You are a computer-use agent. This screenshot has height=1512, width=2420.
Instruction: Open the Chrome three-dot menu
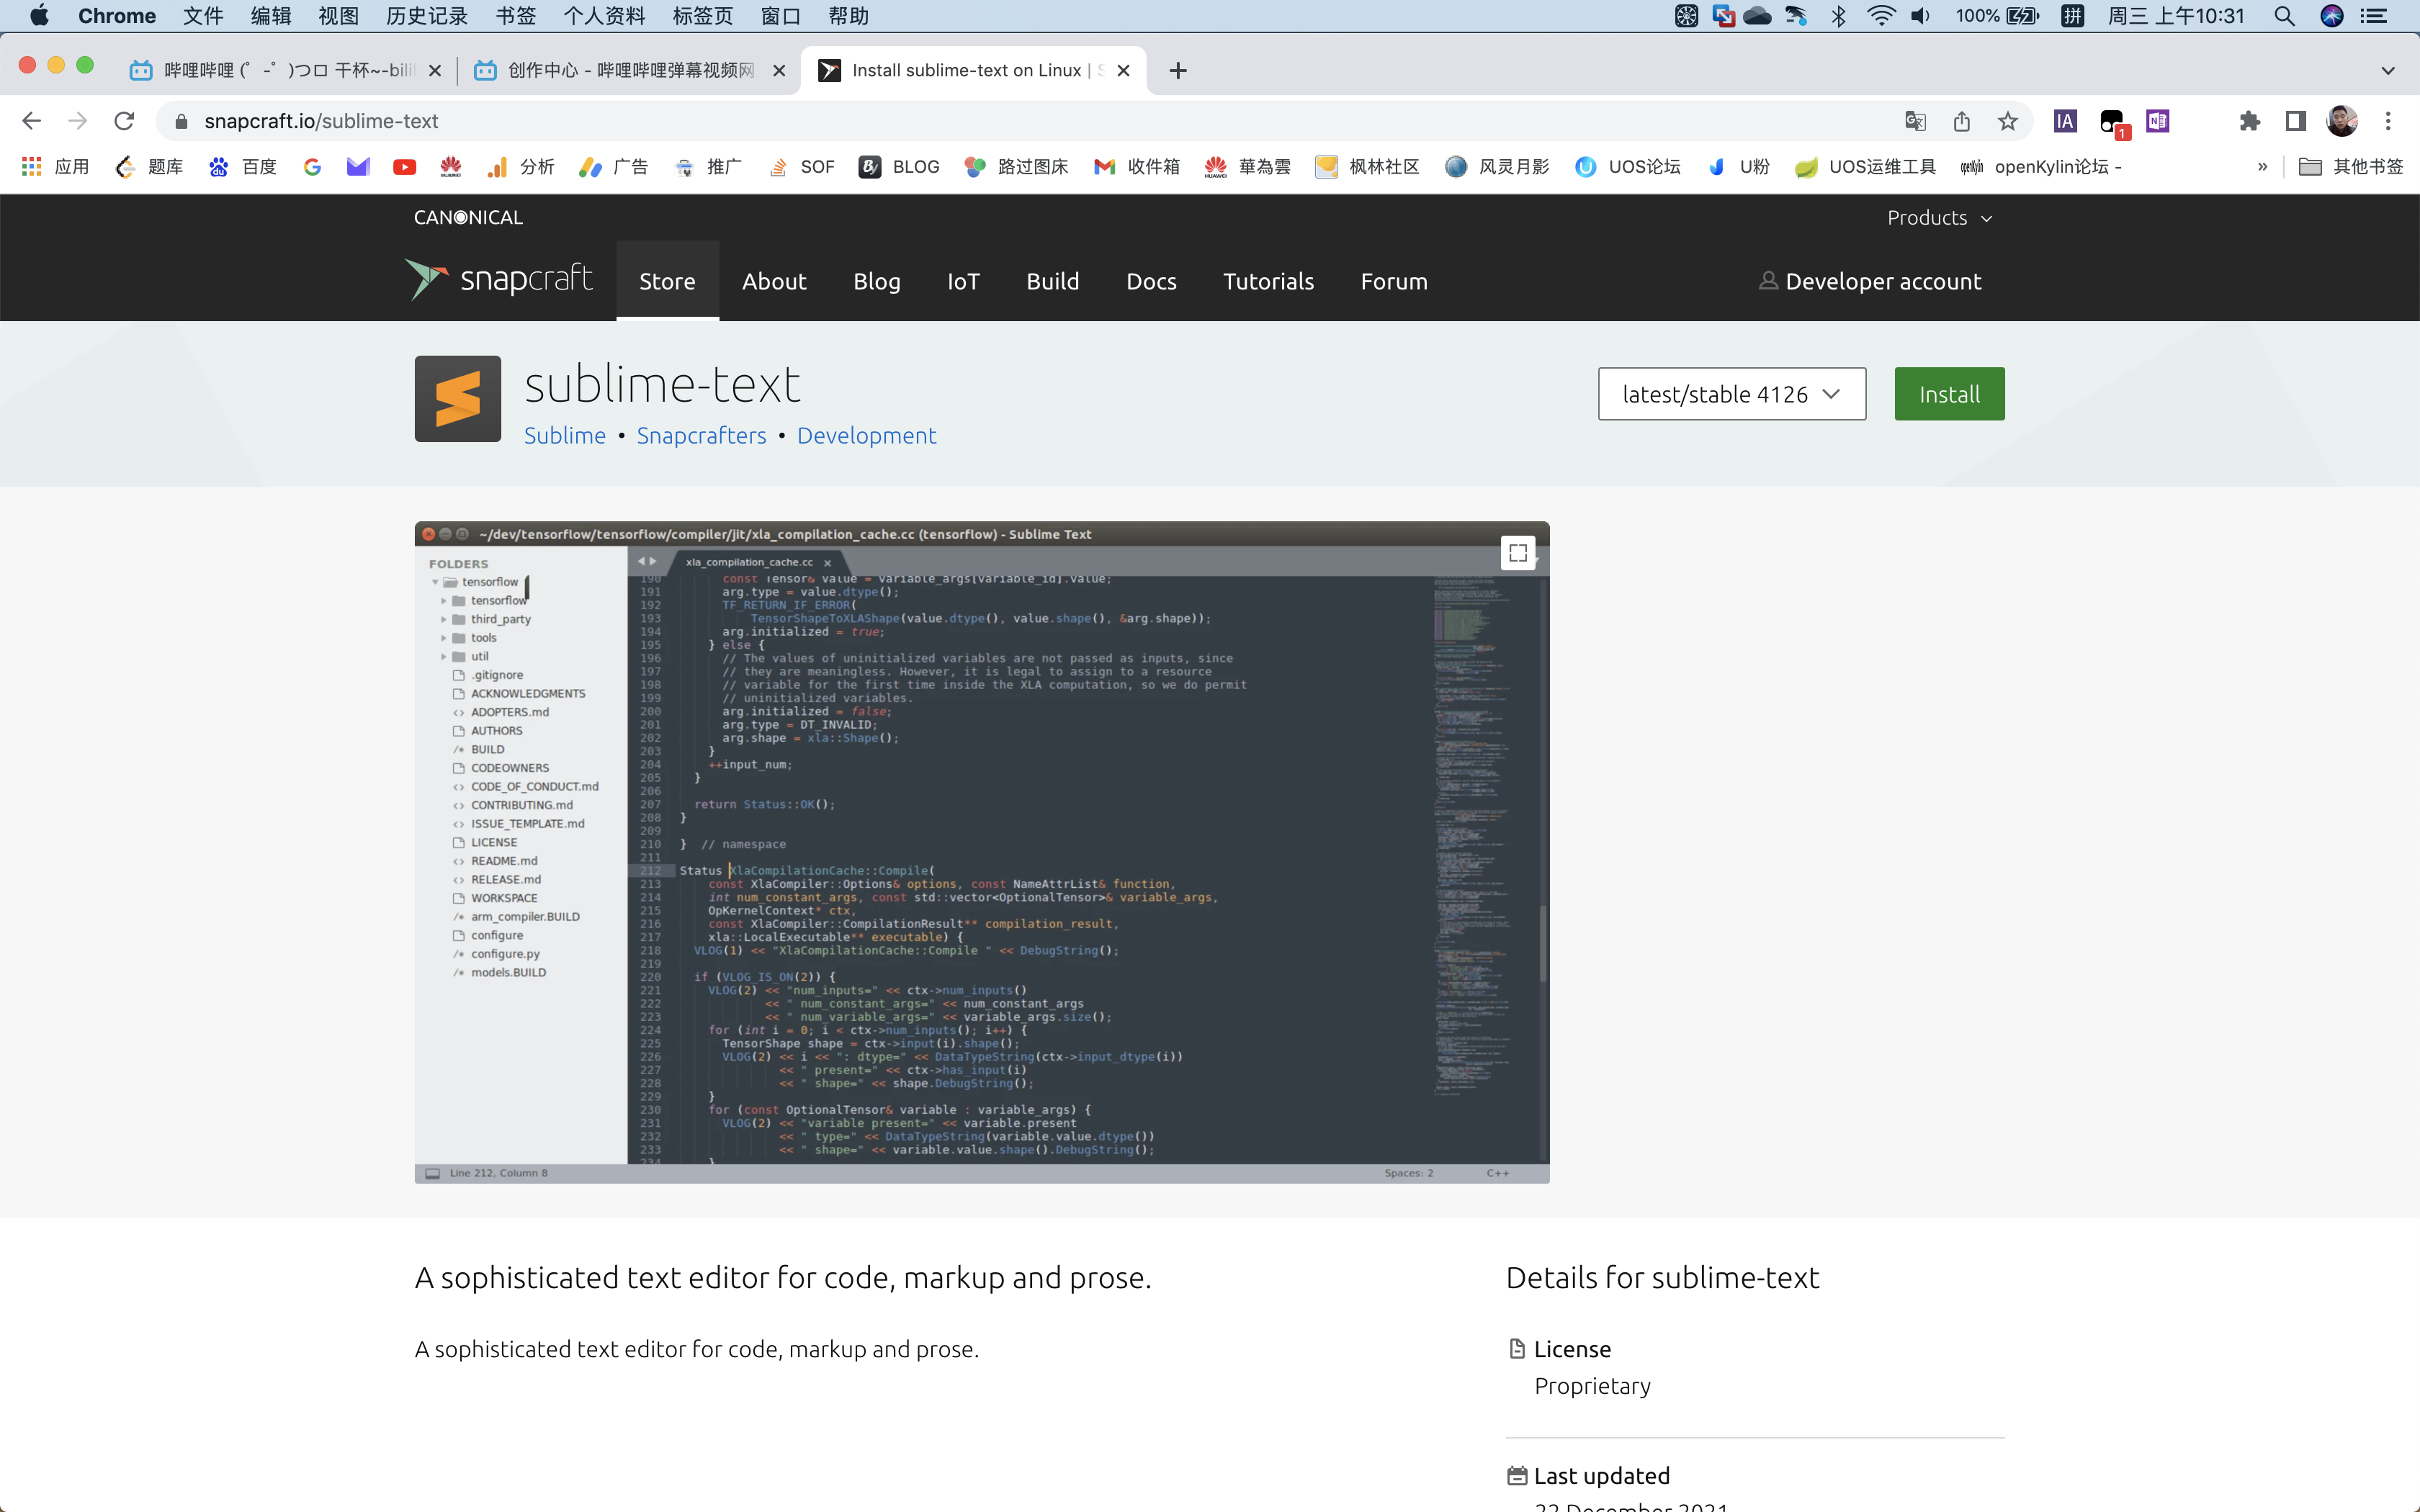point(2388,121)
